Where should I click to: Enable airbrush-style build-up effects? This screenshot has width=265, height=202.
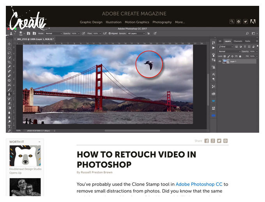pos(105,34)
